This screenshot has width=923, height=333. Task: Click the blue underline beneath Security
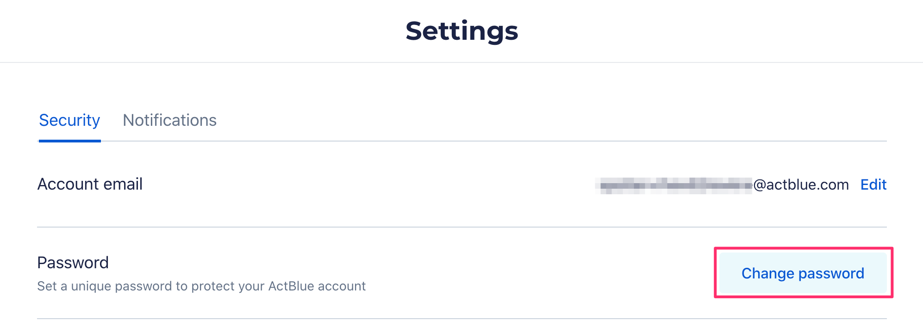pyautogui.click(x=69, y=141)
